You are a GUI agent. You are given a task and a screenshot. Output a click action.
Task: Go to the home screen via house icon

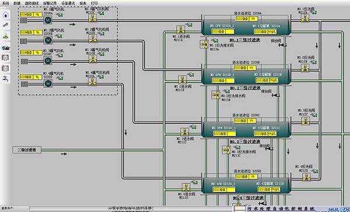click(6, 15)
